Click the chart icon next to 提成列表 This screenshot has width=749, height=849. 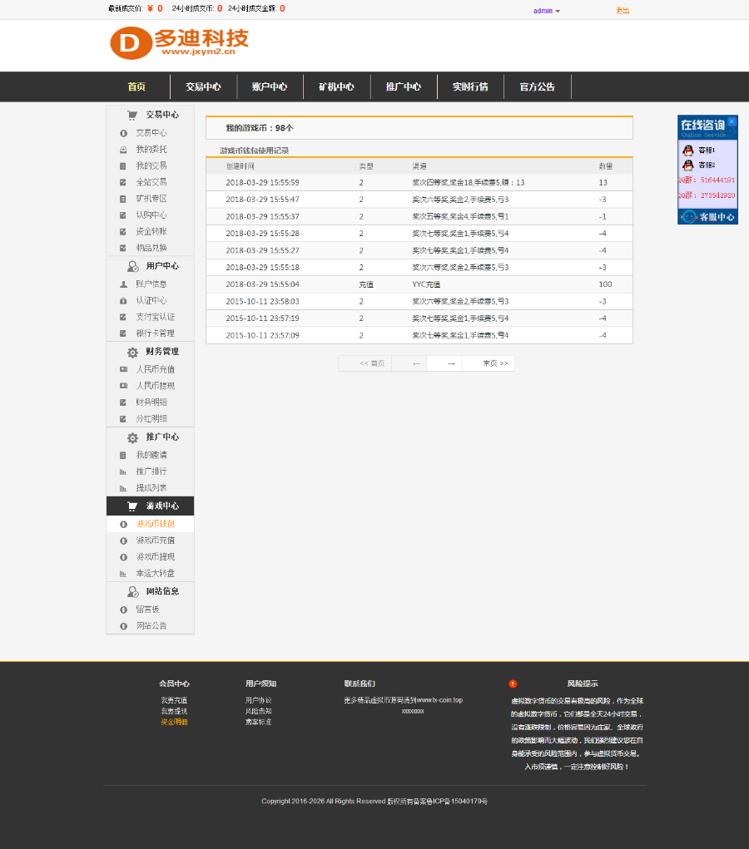coord(123,488)
